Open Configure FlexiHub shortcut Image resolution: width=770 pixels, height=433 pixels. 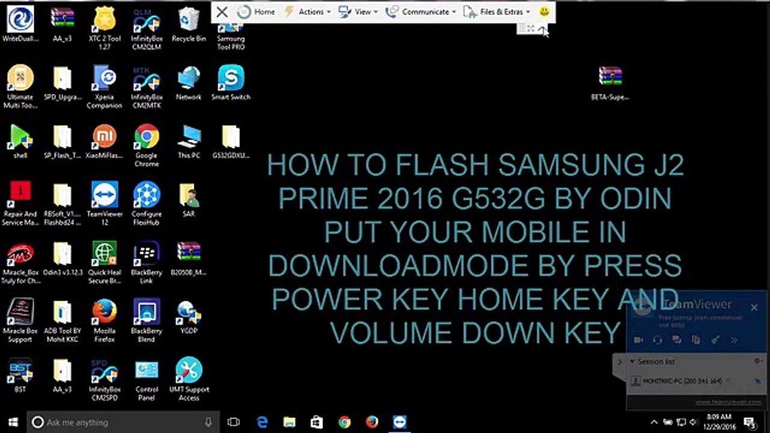click(147, 203)
